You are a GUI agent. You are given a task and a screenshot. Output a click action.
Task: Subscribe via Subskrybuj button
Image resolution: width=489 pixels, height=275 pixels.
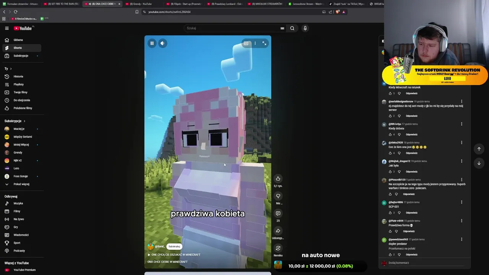click(174, 247)
